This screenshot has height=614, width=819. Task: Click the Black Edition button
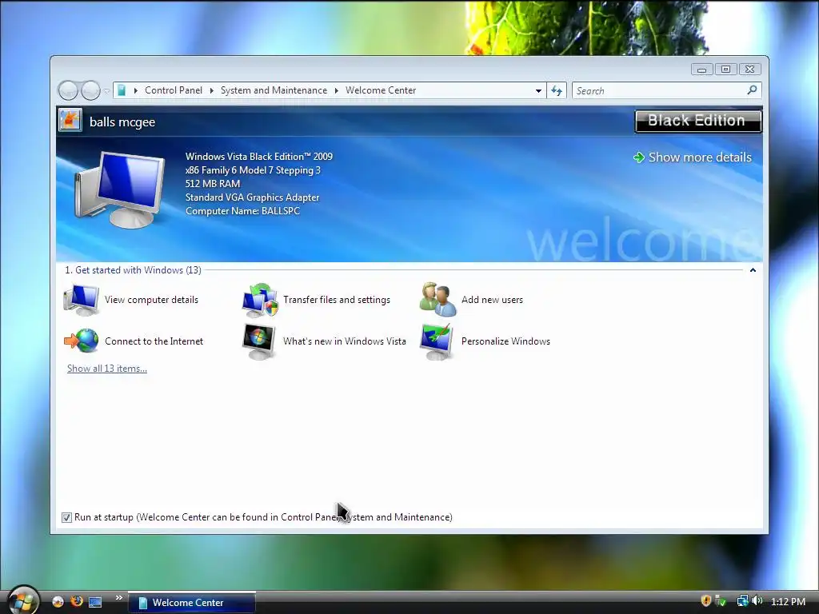697,121
